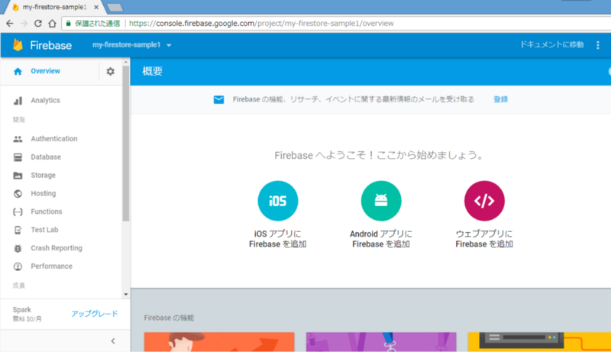Open the my-firestore-sample1 project dropdown
This screenshot has width=611, height=352.
tap(131, 45)
